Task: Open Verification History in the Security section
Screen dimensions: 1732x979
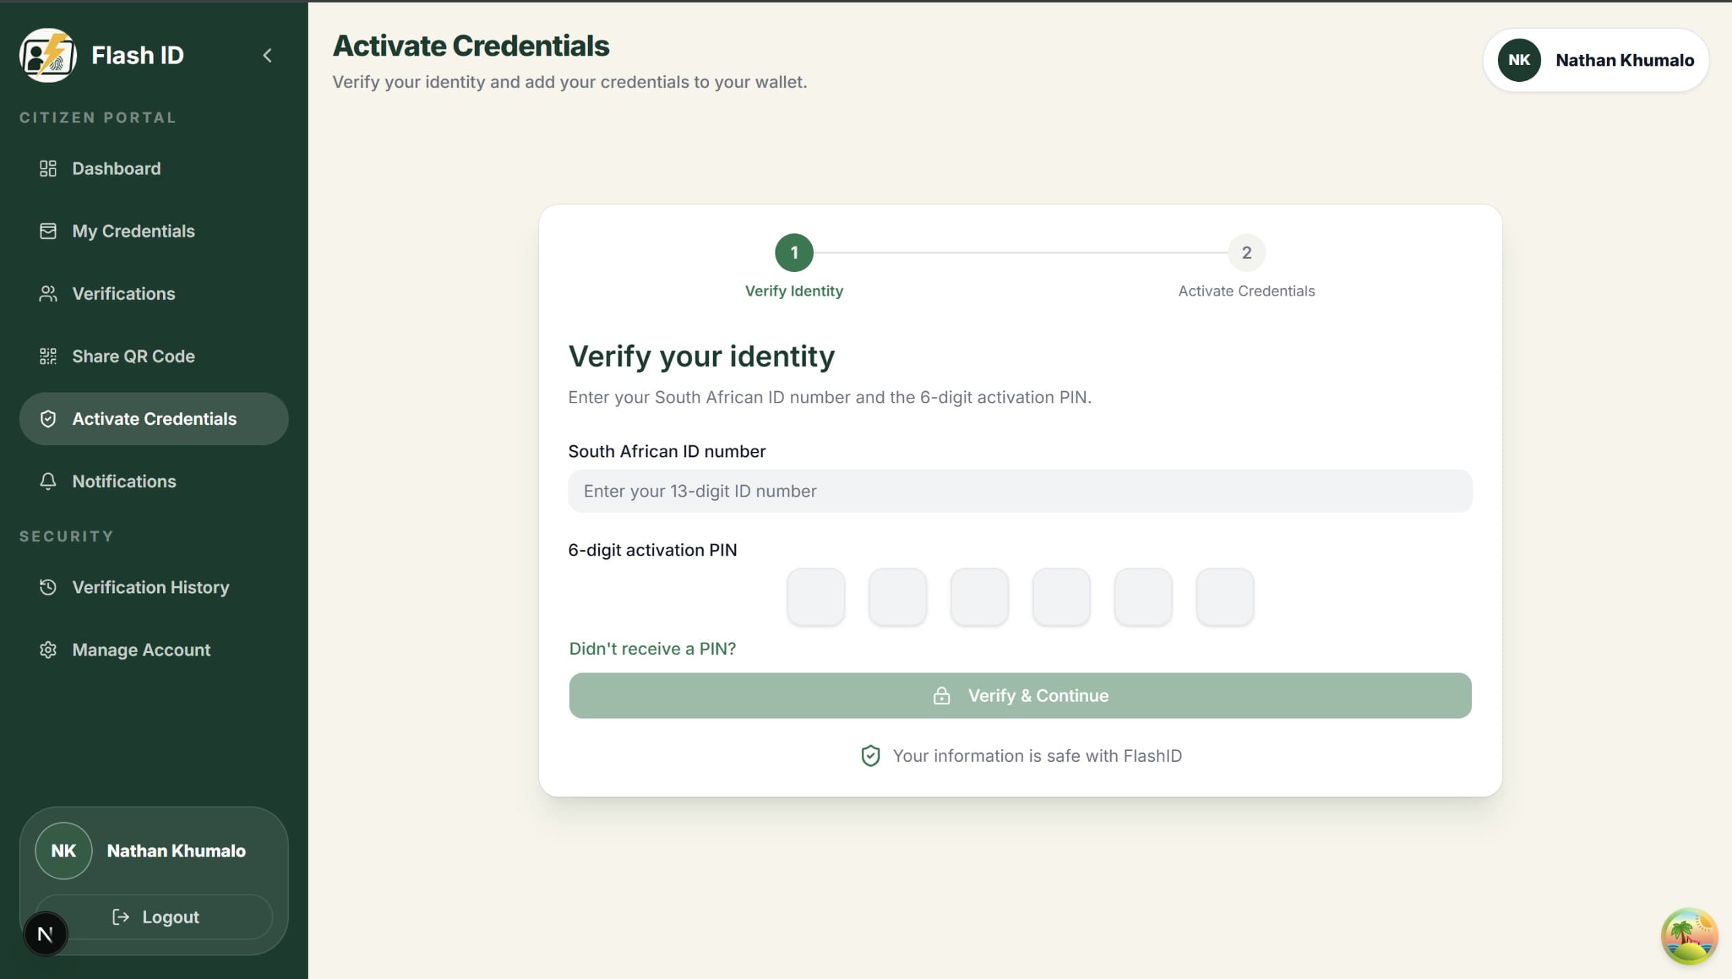Action: pyautogui.click(x=154, y=587)
